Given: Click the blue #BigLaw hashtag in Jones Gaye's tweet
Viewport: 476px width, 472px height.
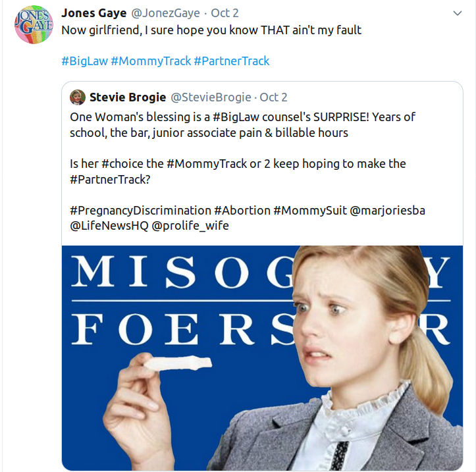Looking at the screenshot, I should coord(84,61).
